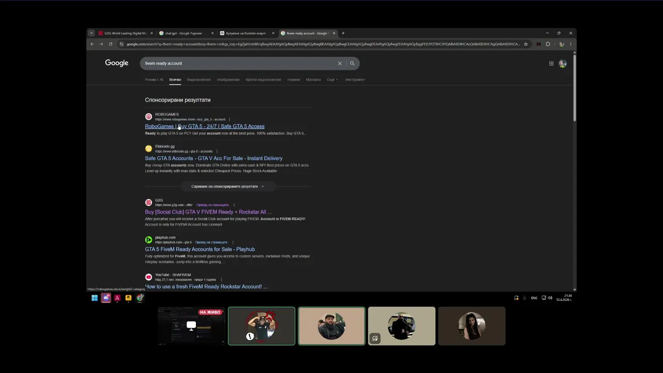The width and height of the screenshot is (663, 373).
Task: Bookmark this page with the star icon
Action: click(x=526, y=44)
